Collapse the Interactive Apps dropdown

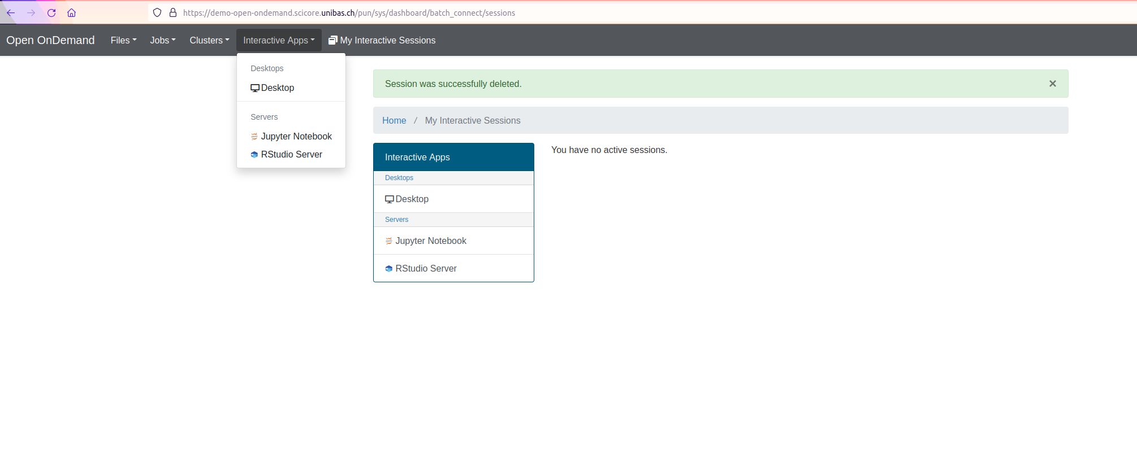[279, 40]
